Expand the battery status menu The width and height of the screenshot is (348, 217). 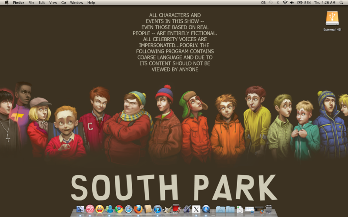[x=304, y=3]
